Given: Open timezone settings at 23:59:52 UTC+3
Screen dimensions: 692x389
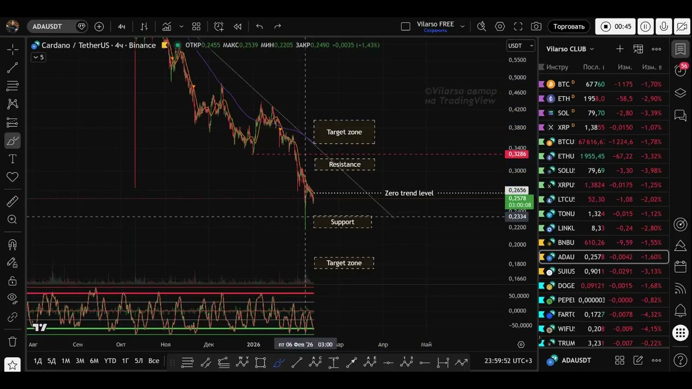Looking at the screenshot, I should tap(508, 361).
